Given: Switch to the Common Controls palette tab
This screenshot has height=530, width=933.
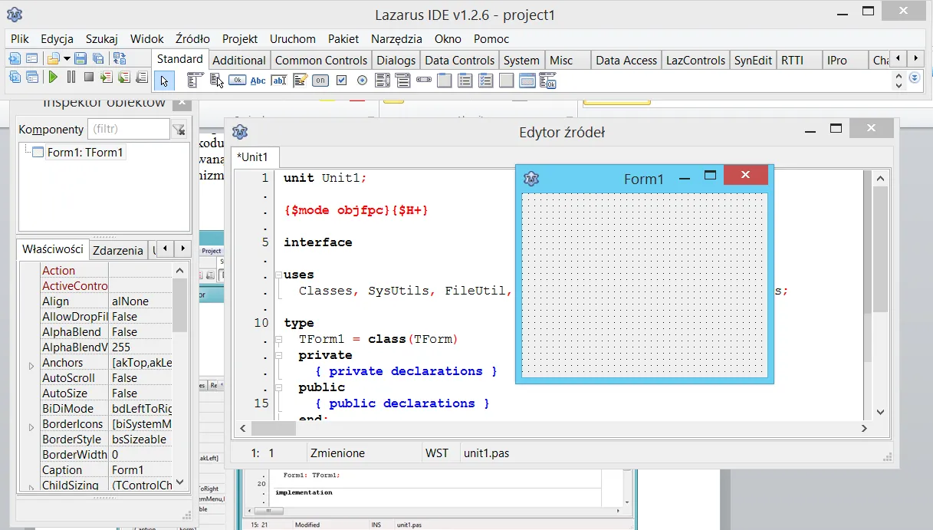Looking at the screenshot, I should click(x=321, y=61).
